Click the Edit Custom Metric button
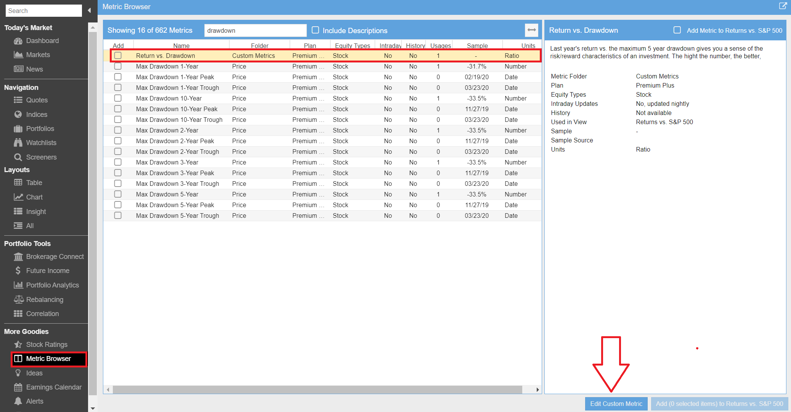This screenshot has height=412, width=791. (x=616, y=404)
